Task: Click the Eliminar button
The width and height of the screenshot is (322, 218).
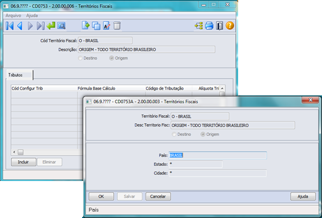Action: coord(50,162)
